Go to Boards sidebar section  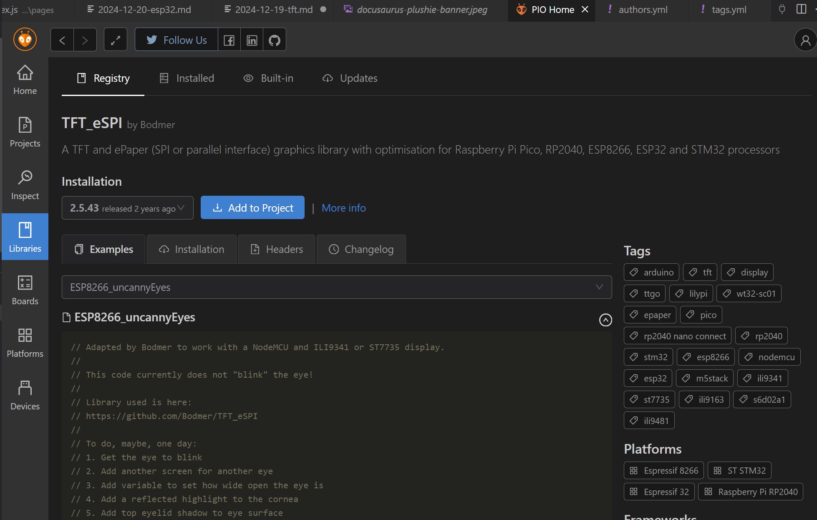pos(25,290)
